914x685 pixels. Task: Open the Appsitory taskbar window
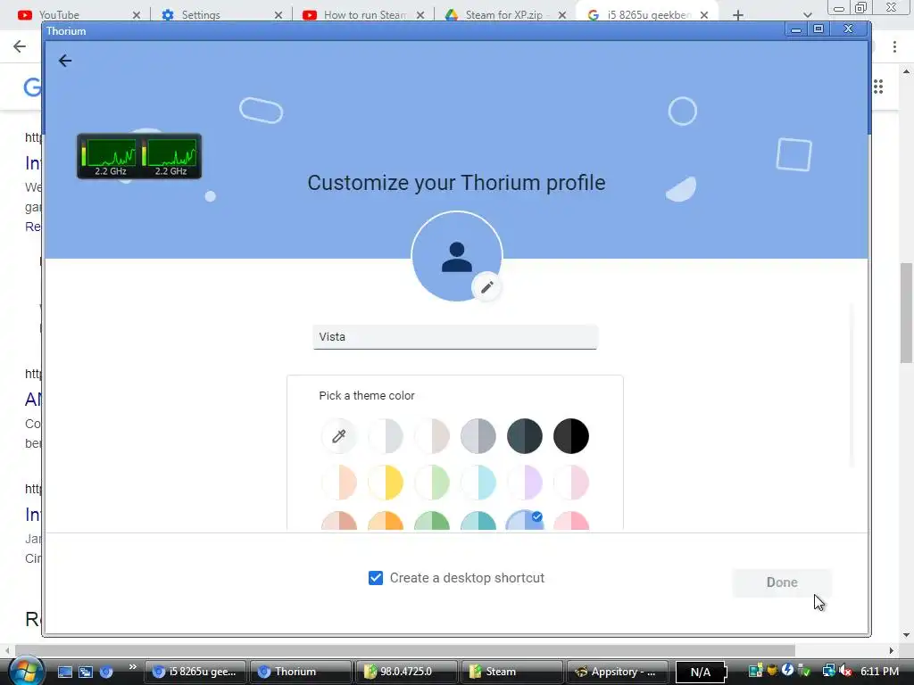[618, 672]
